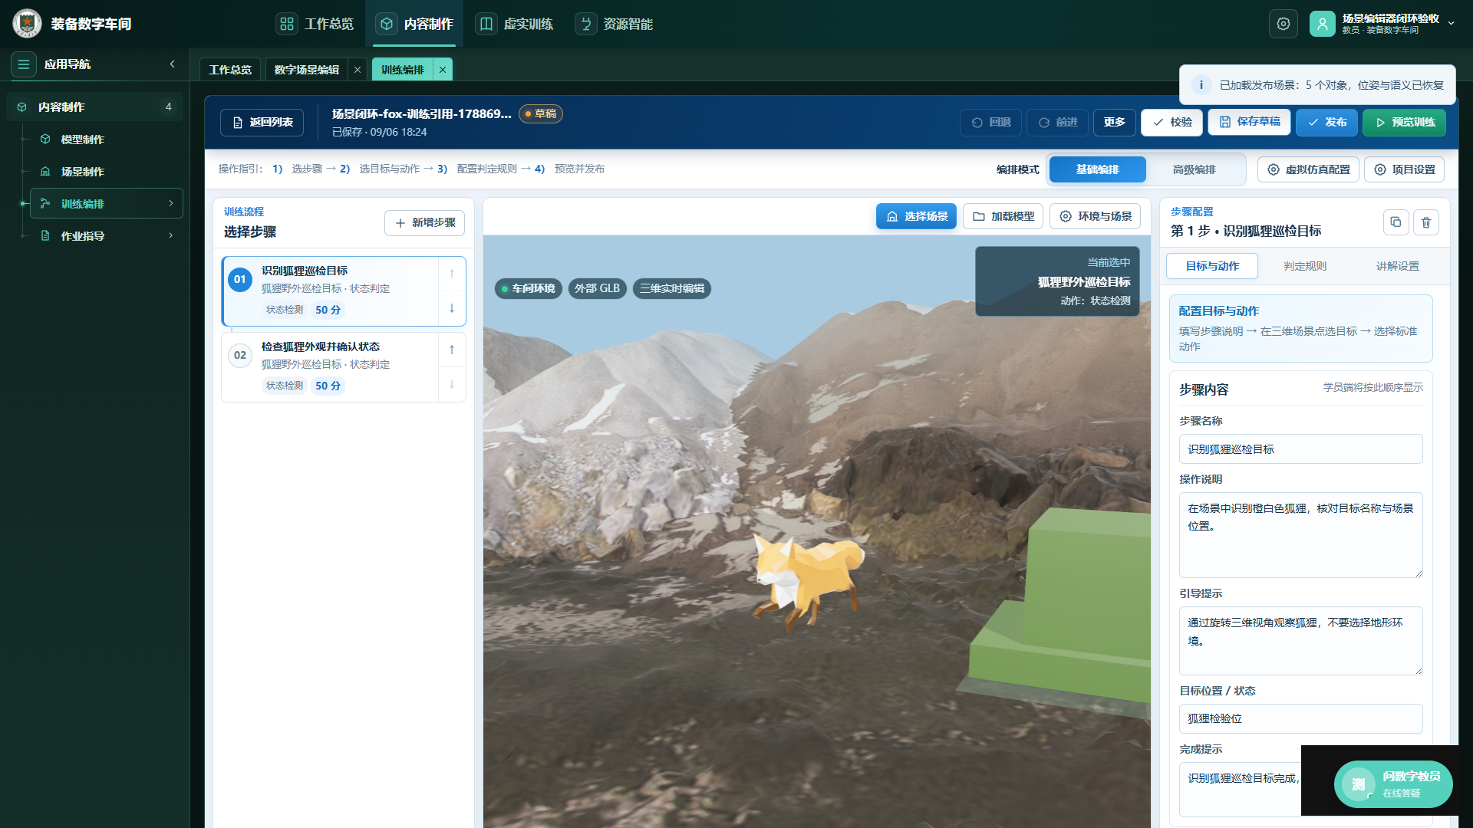1473x828 pixels.
Task: Collapse the 内容制作 sidebar group
Action: pyautogui.click(x=94, y=107)
